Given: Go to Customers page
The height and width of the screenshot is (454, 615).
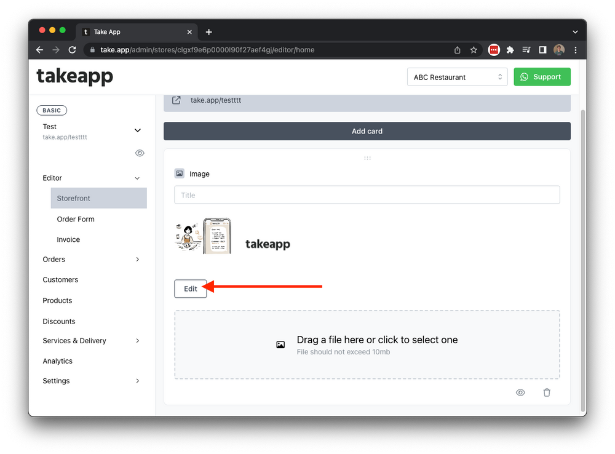Looking at the screenshot, I should pyautogui.click(x=60, y=280).
